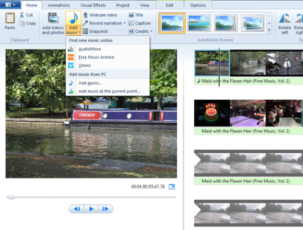This screenshot has width=303, height=230.
Task: Choose Add music at the current point
Action: coord(108,91)
